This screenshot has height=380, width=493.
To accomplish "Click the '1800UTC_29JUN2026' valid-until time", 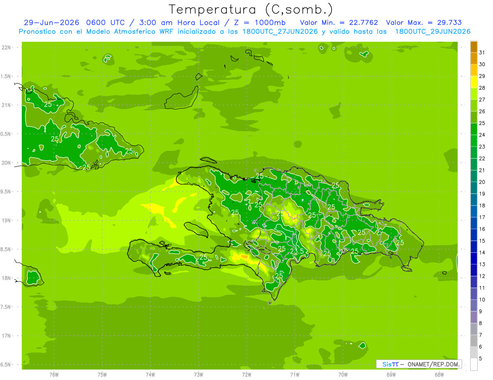I will [x=433, y=32].
